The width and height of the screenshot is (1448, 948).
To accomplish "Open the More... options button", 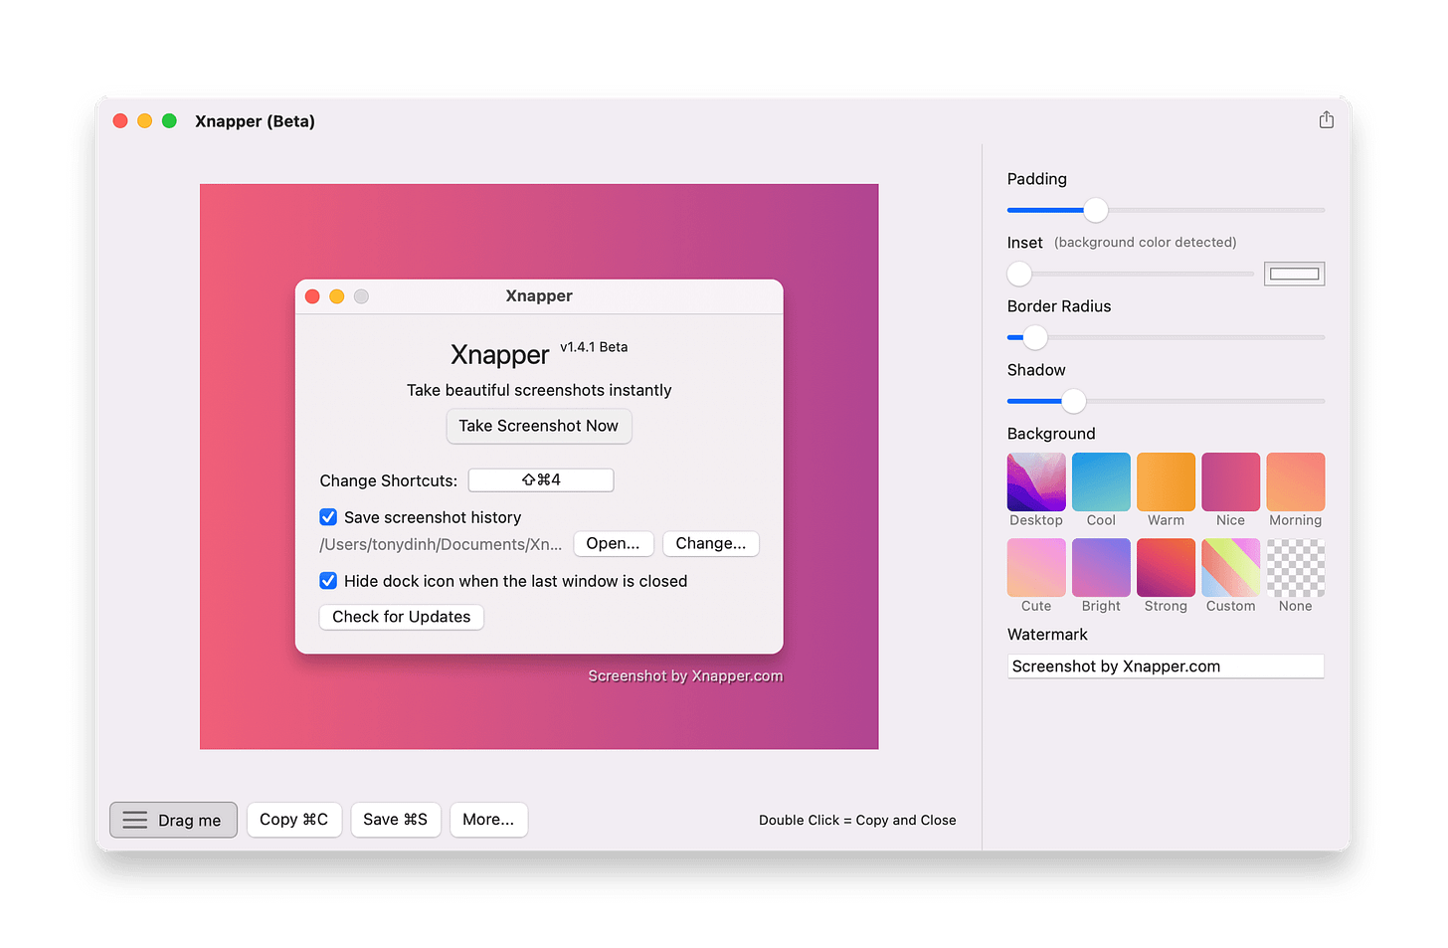I will coord(488,820).
